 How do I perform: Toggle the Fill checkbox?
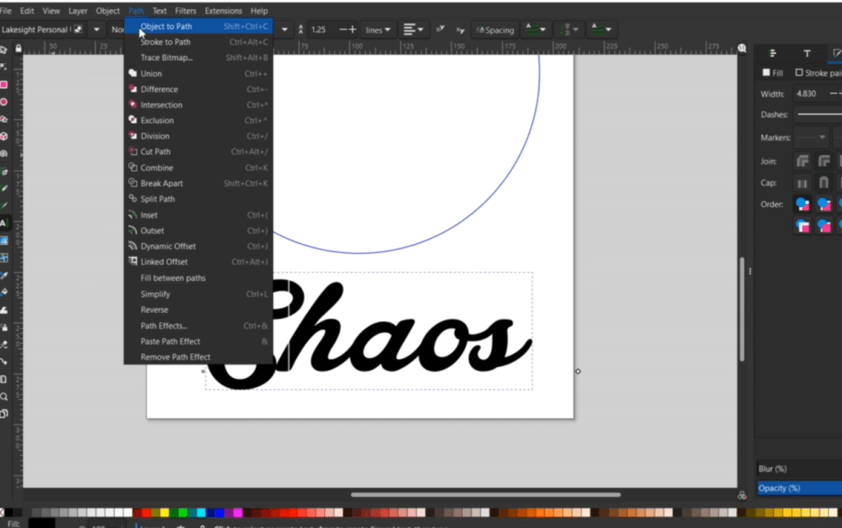pyautogui.click(x=766, y=73)
